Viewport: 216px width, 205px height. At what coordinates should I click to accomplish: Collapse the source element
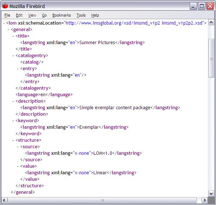(18, 147)
